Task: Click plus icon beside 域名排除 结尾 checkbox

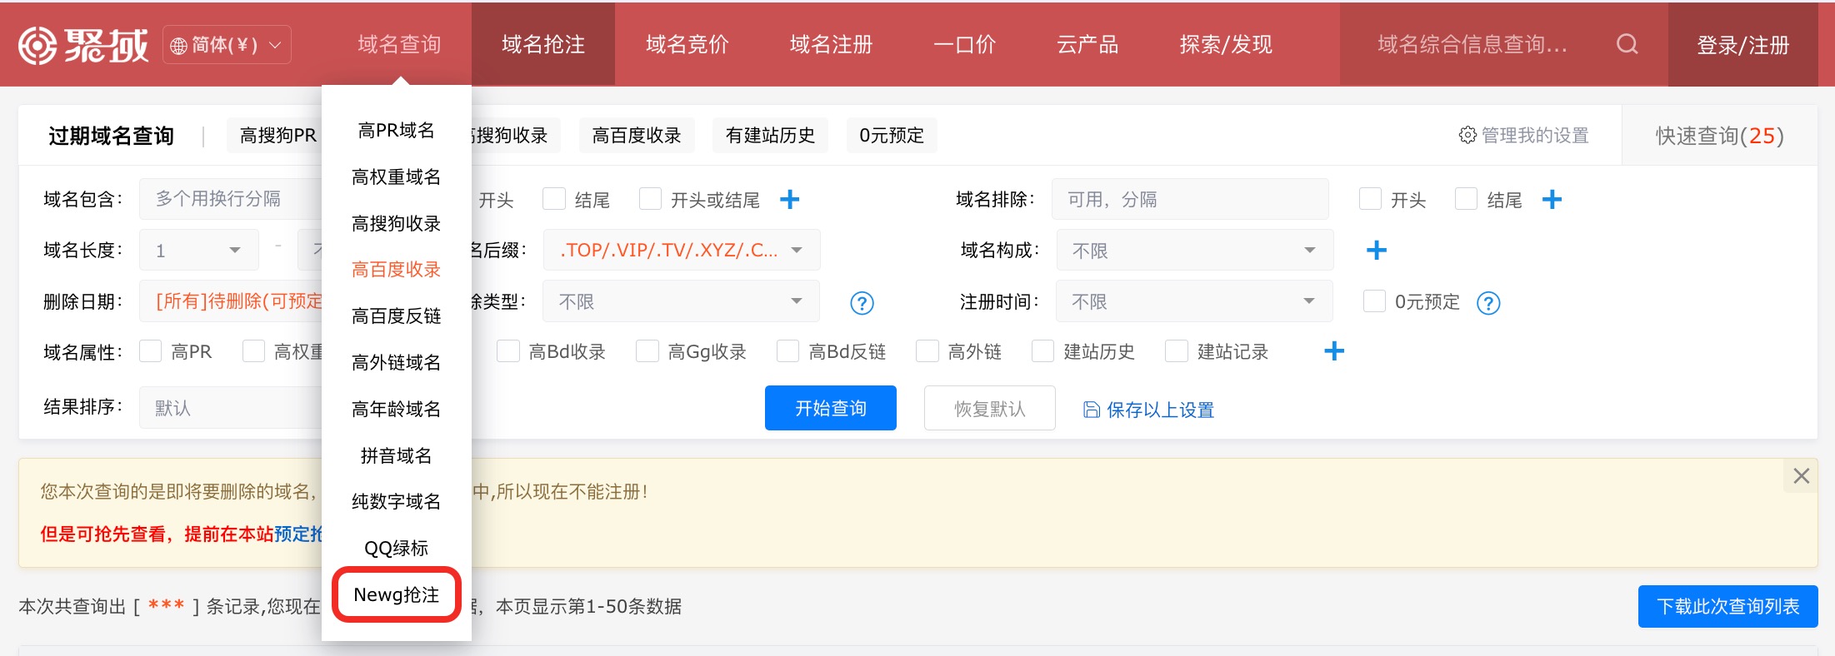Action: 1552,200
